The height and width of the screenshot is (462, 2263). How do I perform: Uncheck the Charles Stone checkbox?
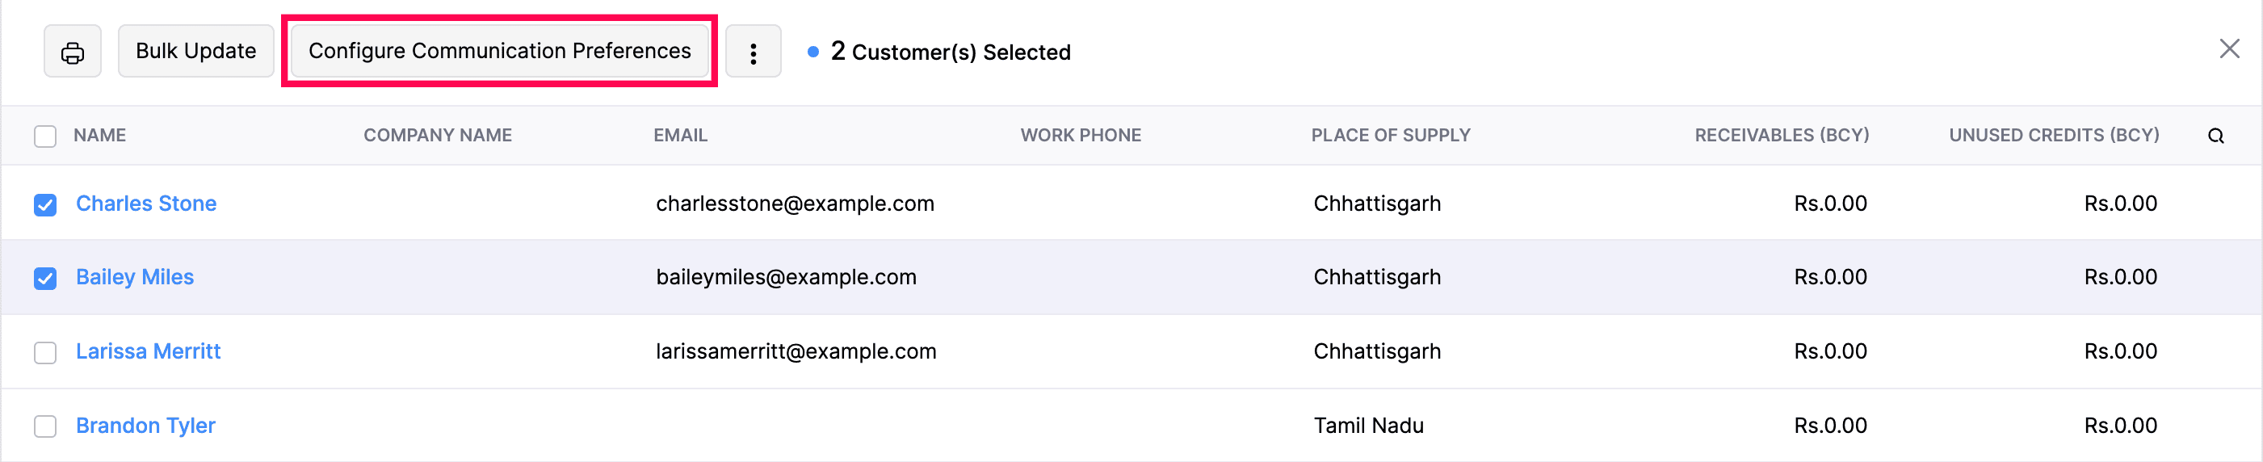[44, 204]
